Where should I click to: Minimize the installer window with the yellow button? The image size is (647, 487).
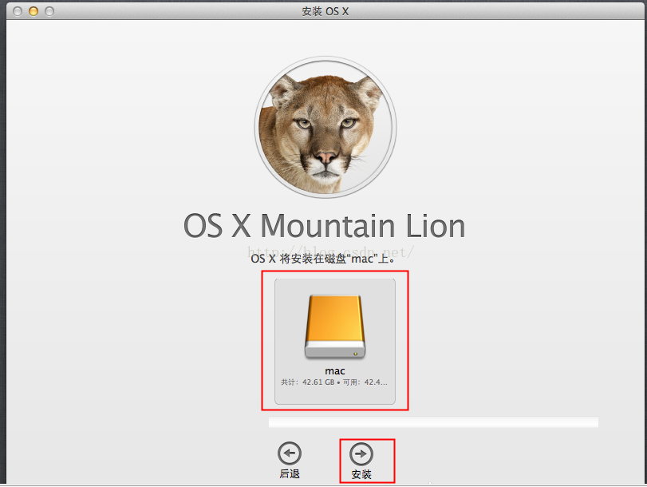(x=34, y=11)
